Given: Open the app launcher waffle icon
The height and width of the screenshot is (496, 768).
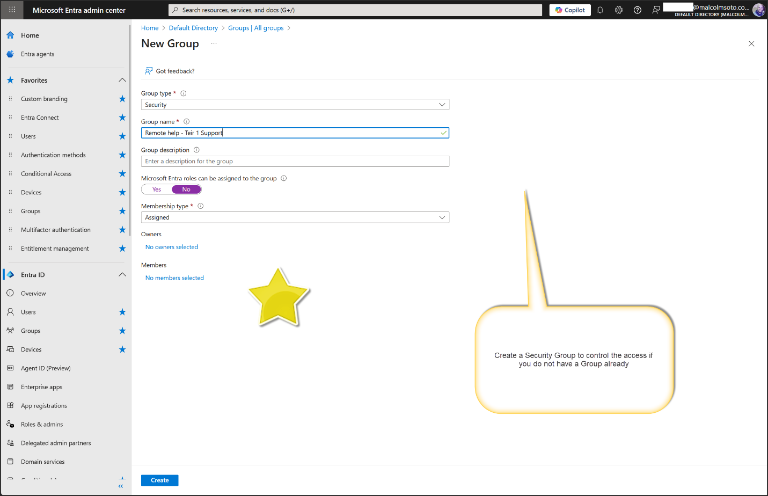Looking at the screenshot, I should pyautogui.click(x=12, y=10).
